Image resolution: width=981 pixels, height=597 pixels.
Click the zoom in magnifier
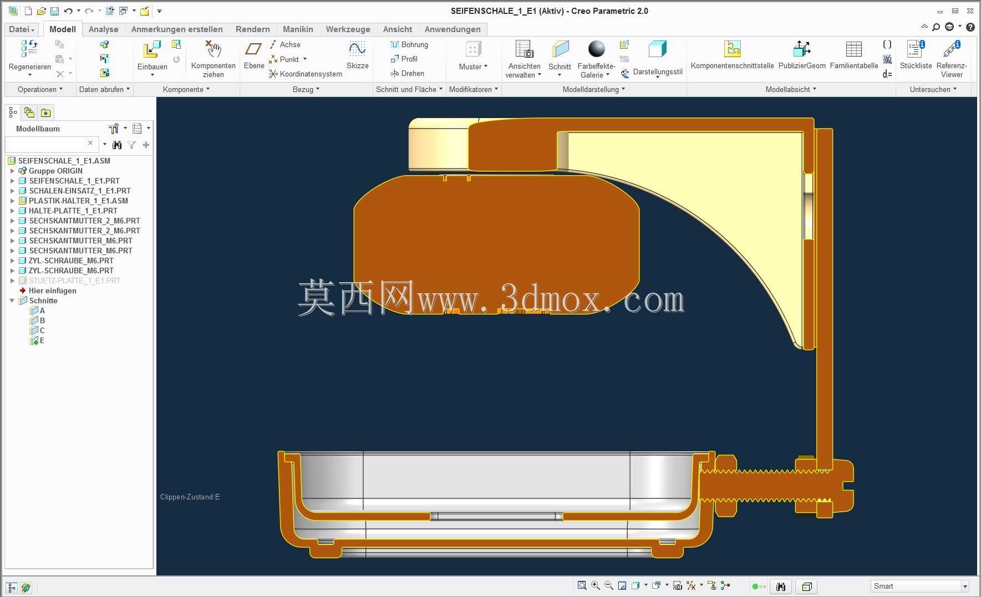click(x=596, y=586)
